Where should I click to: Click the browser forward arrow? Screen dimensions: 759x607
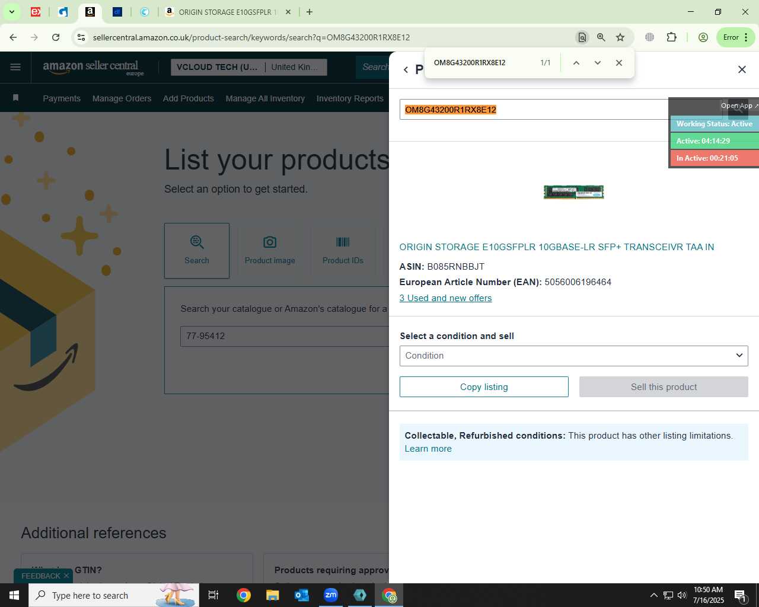pos(34,37)
